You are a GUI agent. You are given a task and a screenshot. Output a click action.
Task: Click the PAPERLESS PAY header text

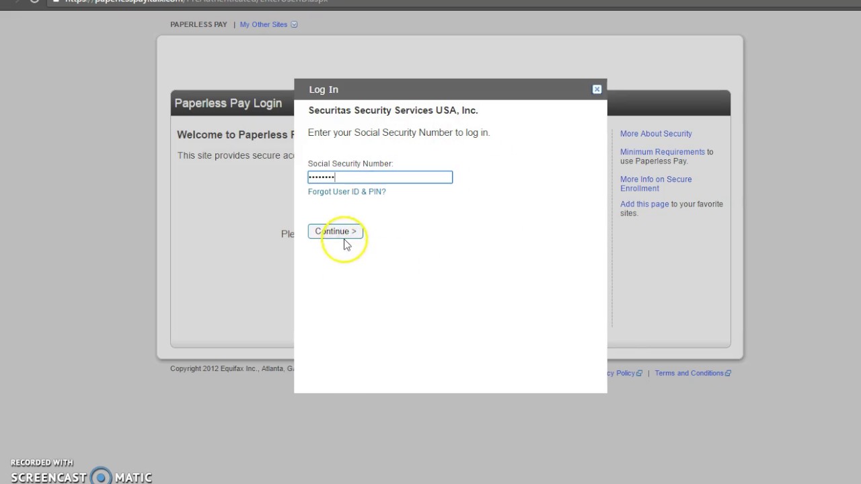(x=198, y=24)
